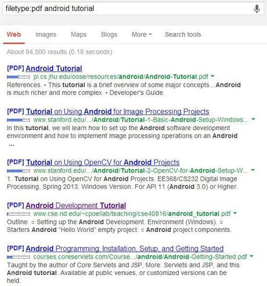
Task: Open the Android Development Tutorial link
Action: tap(75, 206)
